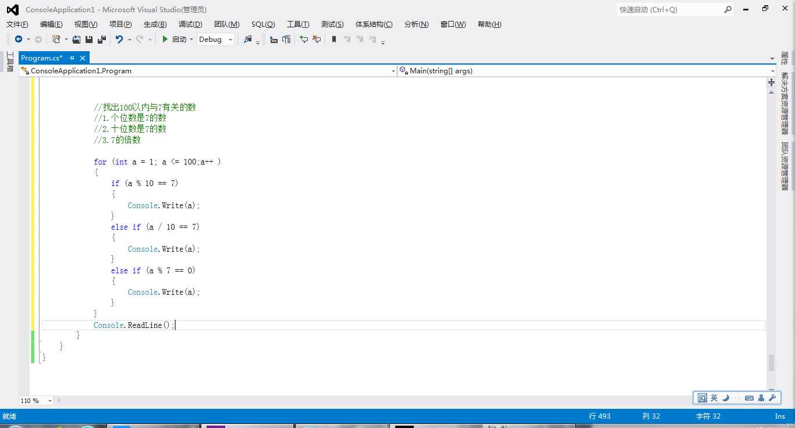
Task: Click the IME user account icon
Action: (761, 398)
